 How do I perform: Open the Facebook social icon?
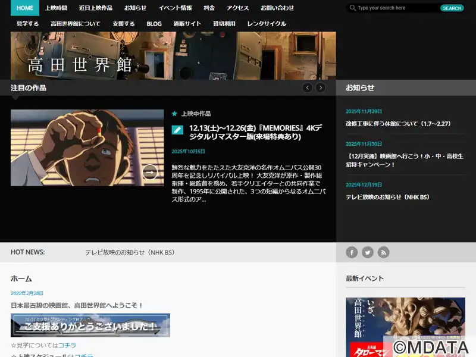click(x=352, y=252)
